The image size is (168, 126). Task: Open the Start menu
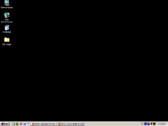5,124
